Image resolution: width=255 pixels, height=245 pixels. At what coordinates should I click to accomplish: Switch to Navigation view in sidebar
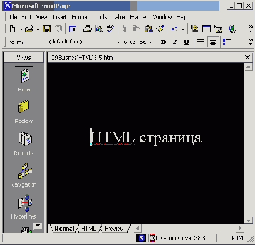[x=24, y=175]
